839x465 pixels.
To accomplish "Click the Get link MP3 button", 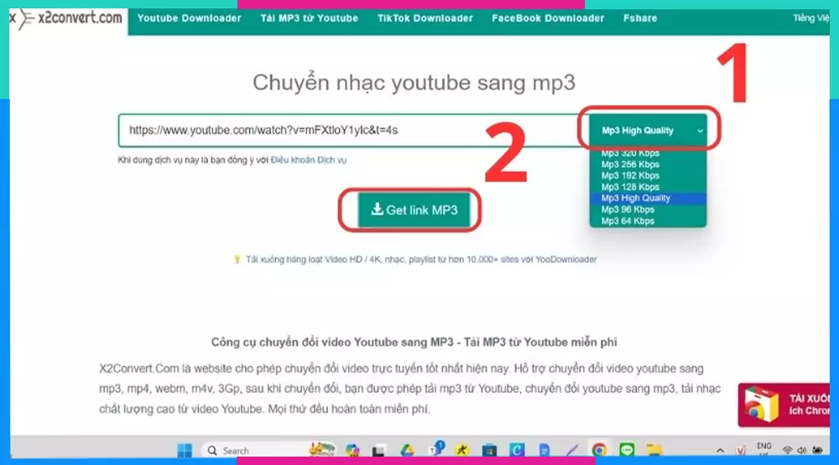I will click(414, 211).
